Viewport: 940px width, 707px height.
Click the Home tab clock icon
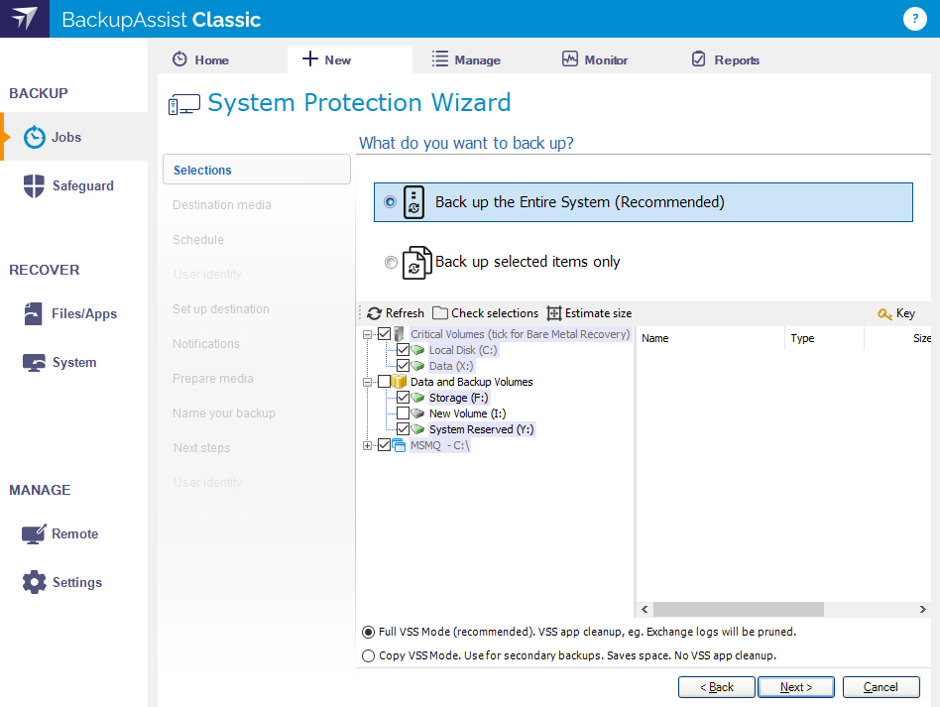click(x=179, y=59)
